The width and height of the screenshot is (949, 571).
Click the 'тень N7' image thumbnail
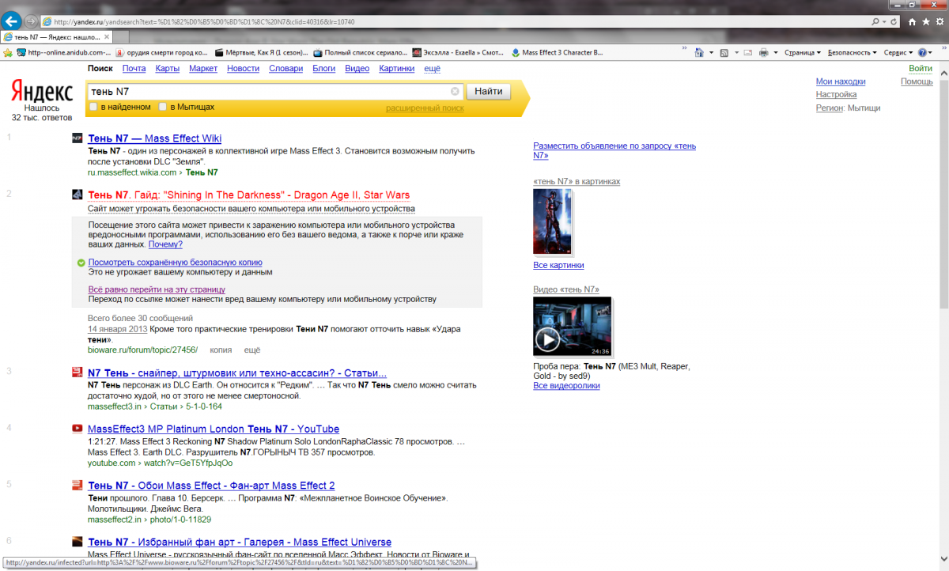(553, 222)
